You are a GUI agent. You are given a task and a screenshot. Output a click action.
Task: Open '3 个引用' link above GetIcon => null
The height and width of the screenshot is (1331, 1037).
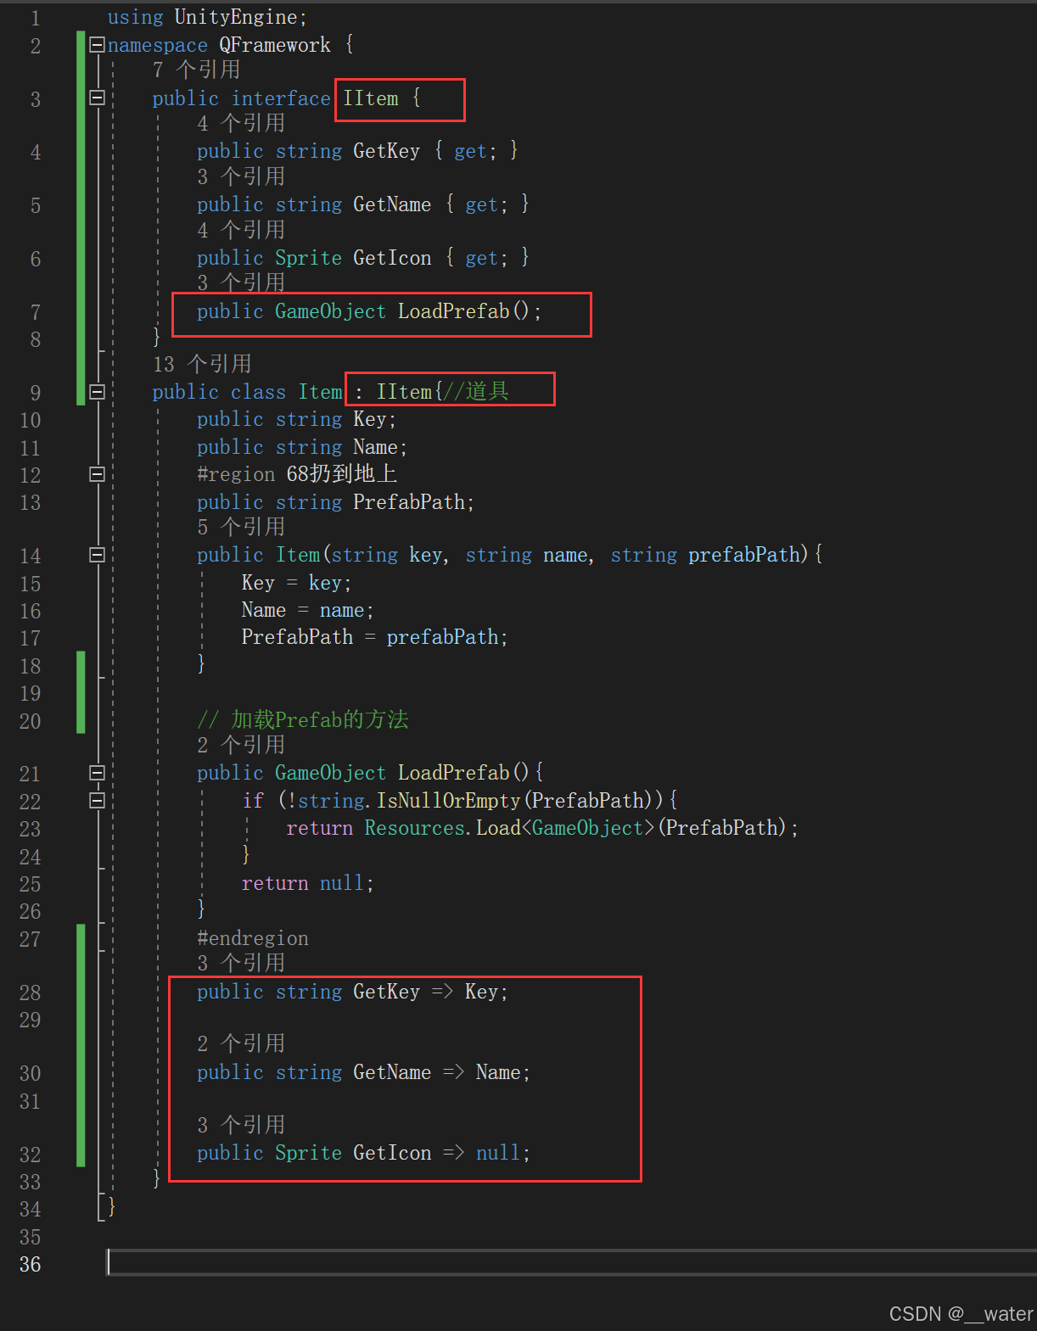coord(241,1125)
